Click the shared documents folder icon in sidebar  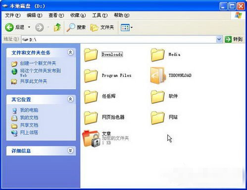pos(14,126)
